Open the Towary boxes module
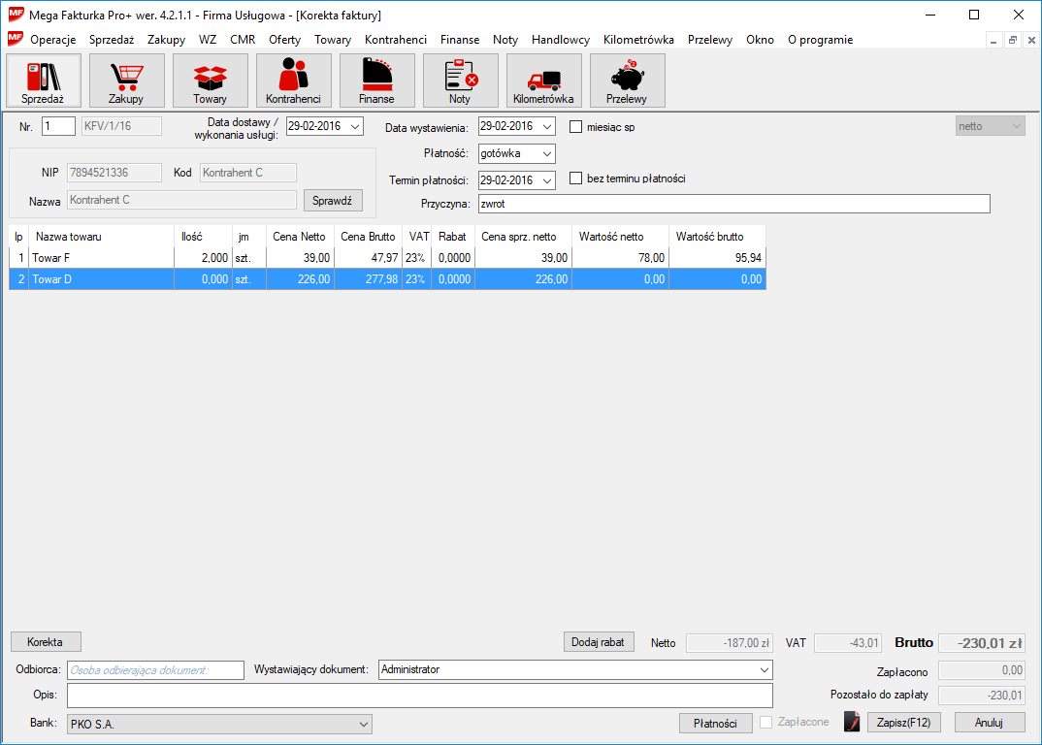1042x745 pixels. 210,81
